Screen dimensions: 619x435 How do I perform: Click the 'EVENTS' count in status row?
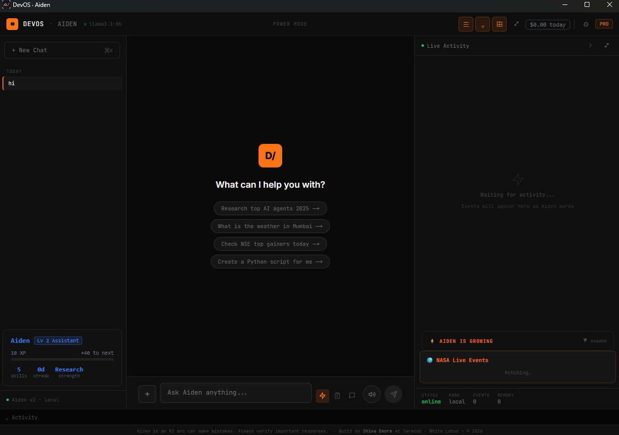pos(475,402)
